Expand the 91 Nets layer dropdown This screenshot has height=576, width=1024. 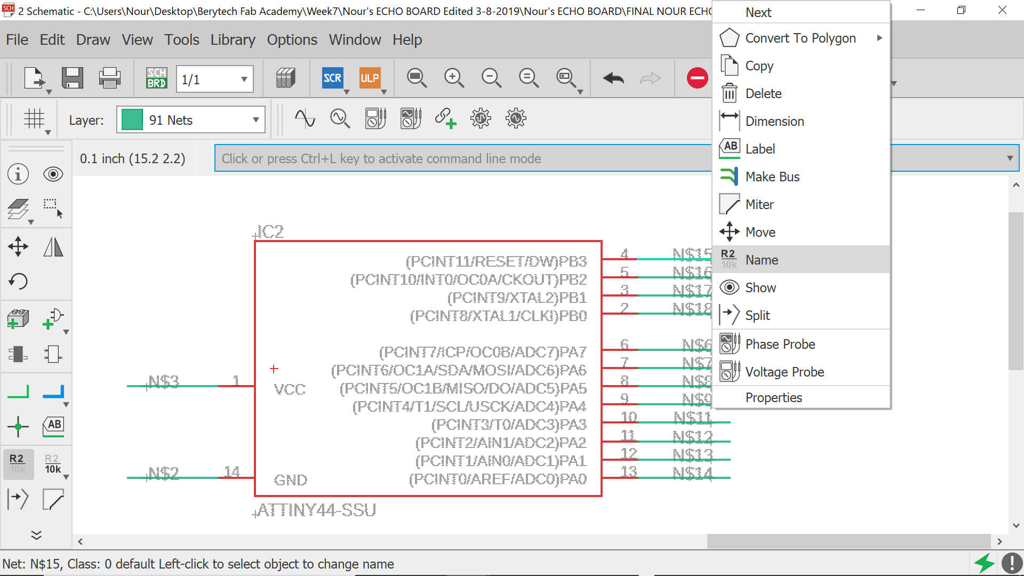[255, 120]
